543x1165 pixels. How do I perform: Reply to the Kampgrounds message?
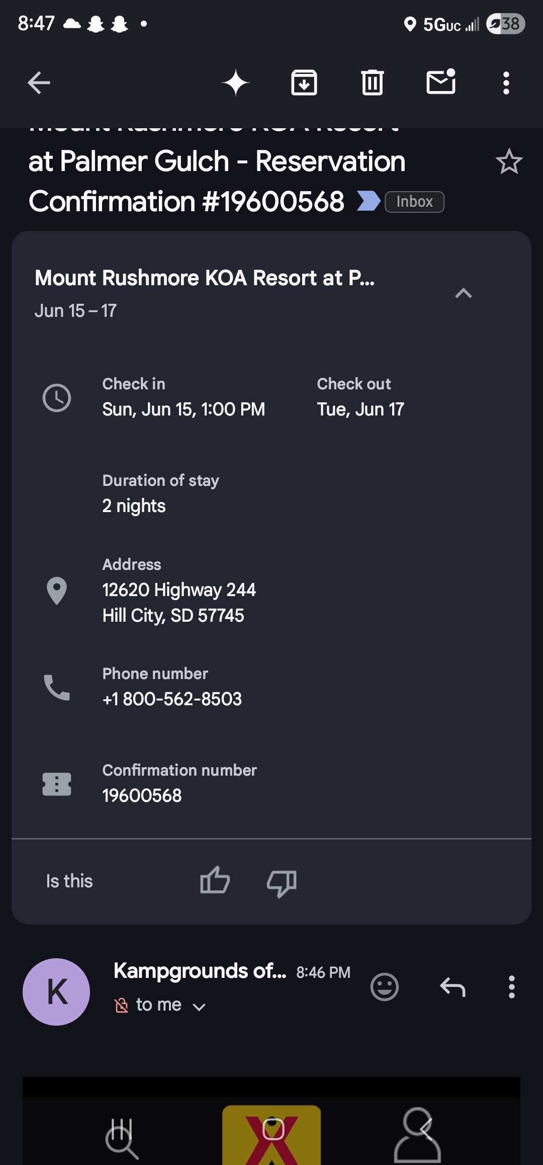point(452,986)
